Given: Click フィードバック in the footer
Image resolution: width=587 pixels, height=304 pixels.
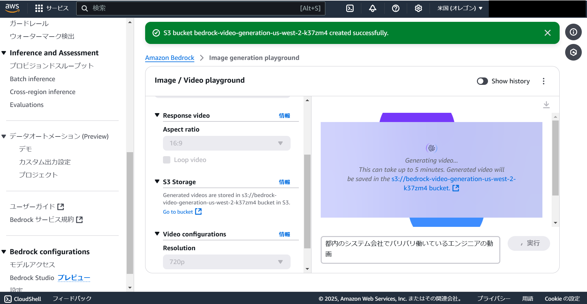Looking at the screenshot, I should [x=72, y=298].
